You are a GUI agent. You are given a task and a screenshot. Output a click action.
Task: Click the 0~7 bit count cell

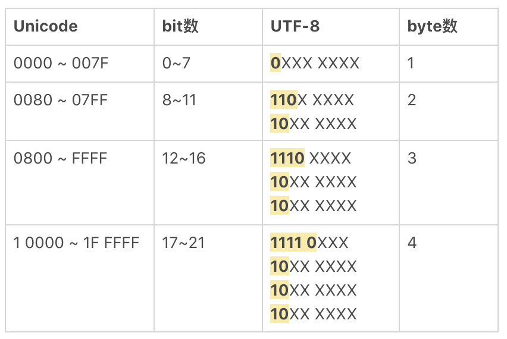[x=176, y=63]
